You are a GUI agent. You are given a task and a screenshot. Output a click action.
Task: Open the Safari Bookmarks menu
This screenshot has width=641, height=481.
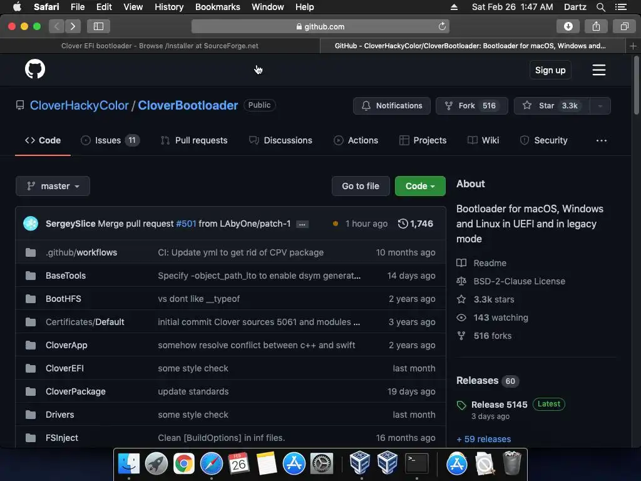pos(217,7)
